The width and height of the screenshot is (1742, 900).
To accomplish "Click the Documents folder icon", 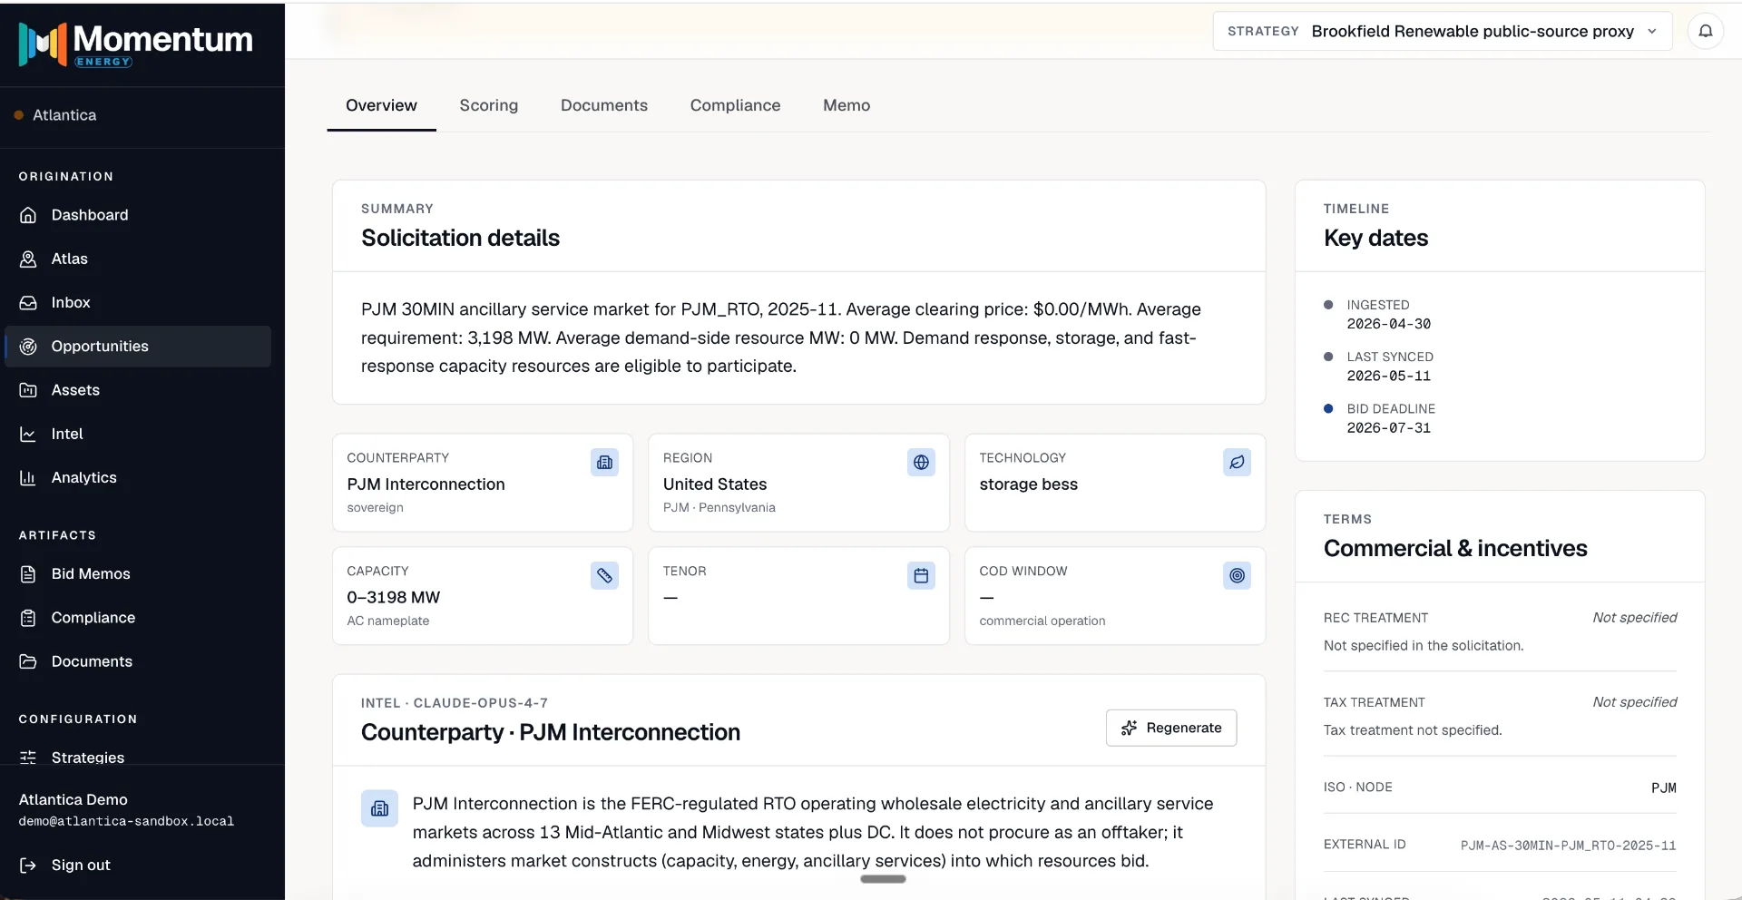I will [28, 661].
